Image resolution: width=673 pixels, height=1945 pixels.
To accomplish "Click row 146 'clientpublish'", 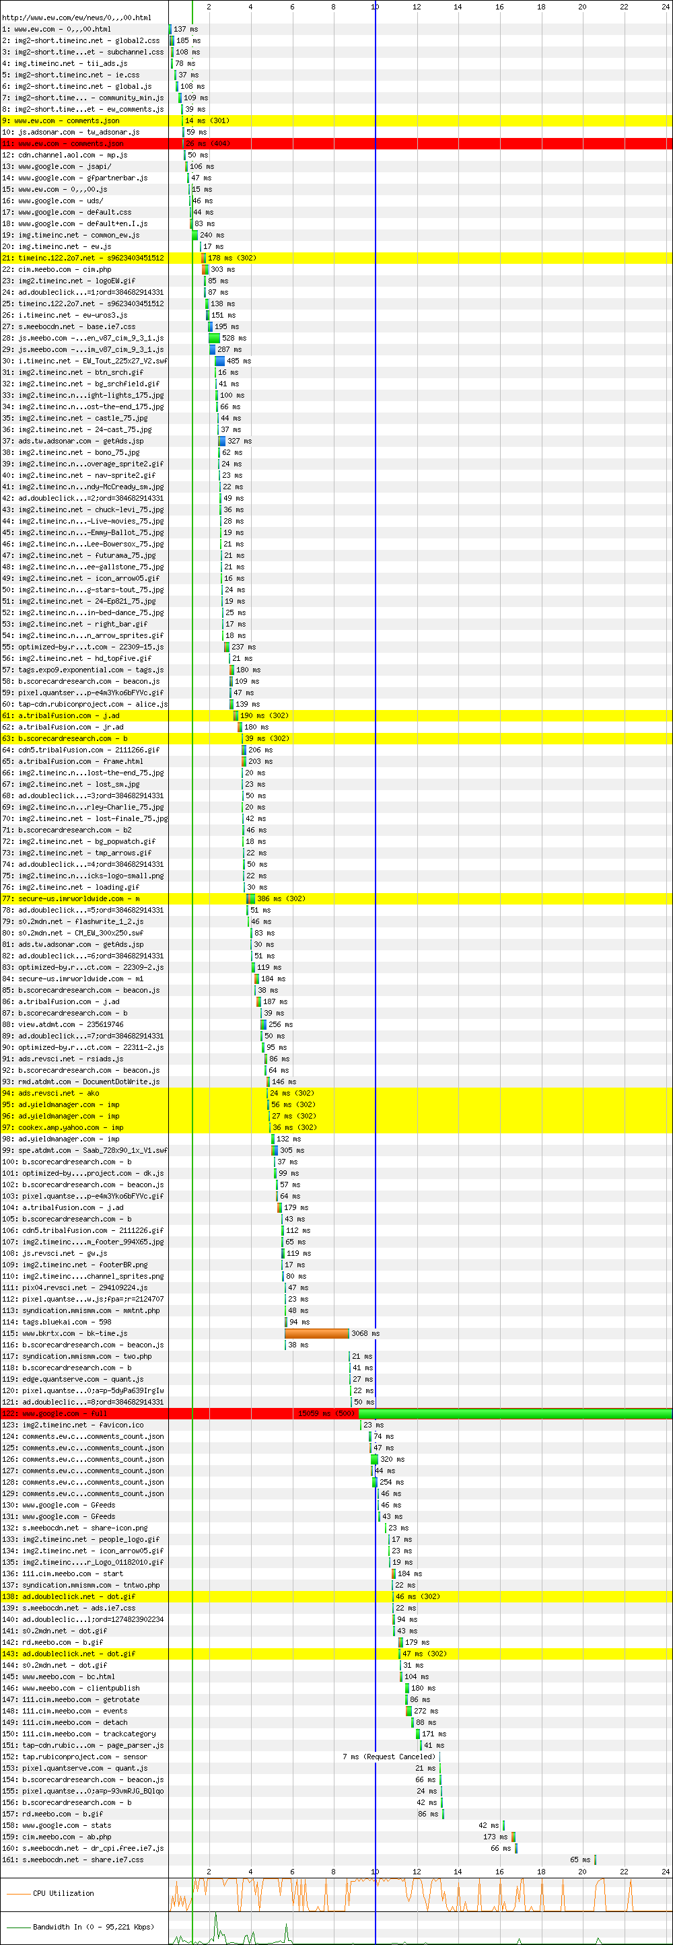I will pyautogui.click(x=336, y=1689).
